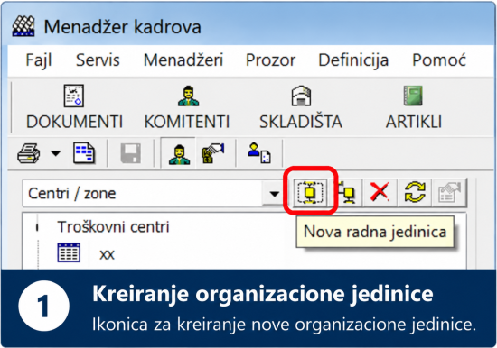Expand the printer options arrow

(x=56, y=153)
